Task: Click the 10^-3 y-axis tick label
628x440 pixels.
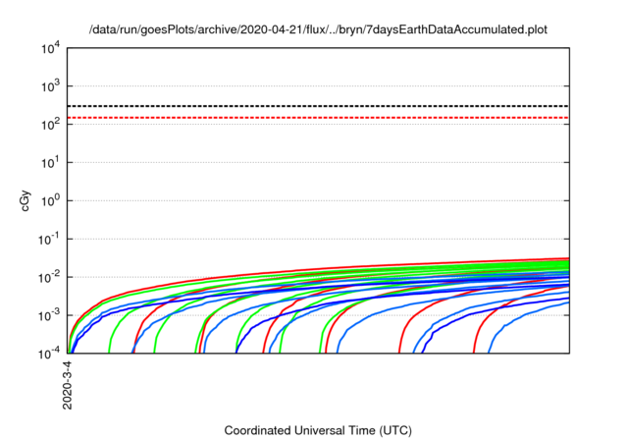Action: (x=49, y=315)
